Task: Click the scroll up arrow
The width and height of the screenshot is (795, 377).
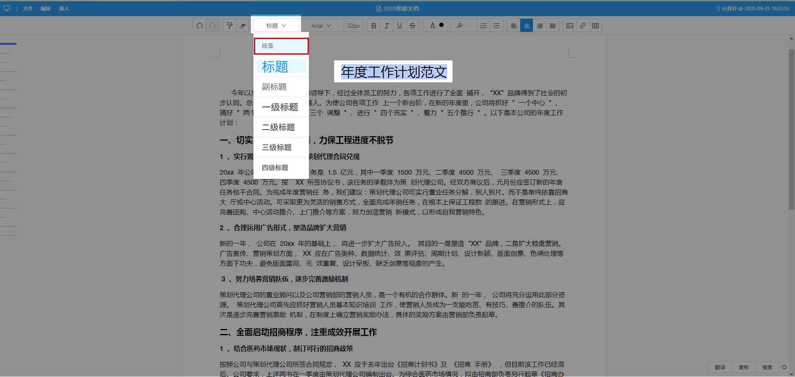Action: click(791, 38)
